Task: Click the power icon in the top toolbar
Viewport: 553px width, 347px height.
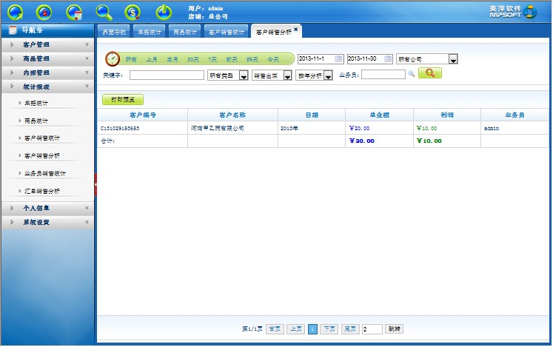Action: 163,12
